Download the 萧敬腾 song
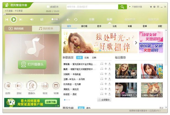Screen dimensions: 170x115 110,64
